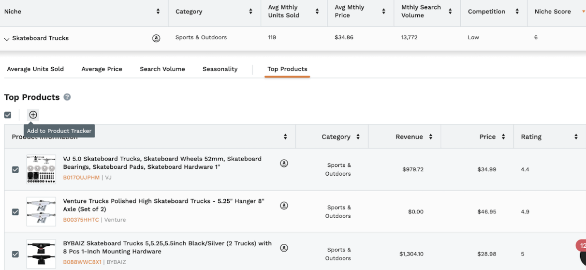586x270 pixels.
Task: Uncheck the VJ 5.0 Skateboard Trucks checkbox
Action: point(15,170)
